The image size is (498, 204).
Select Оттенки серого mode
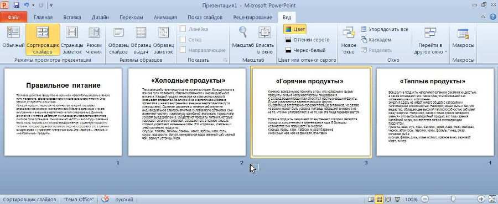(x=307, y=40)
